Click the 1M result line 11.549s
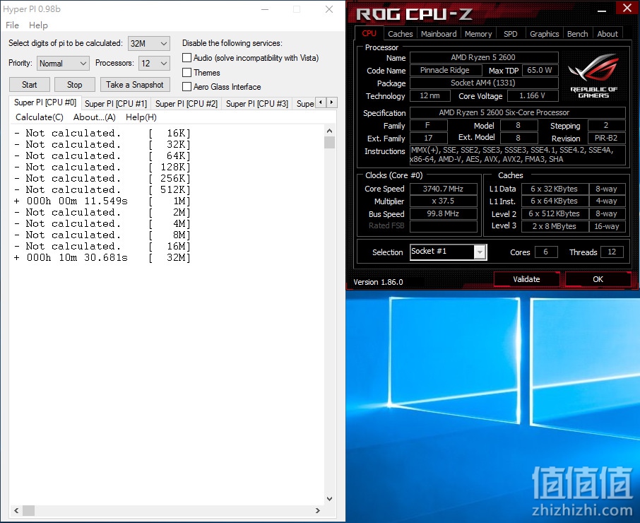This screenshot has height=523, width=640. (102, 201)
